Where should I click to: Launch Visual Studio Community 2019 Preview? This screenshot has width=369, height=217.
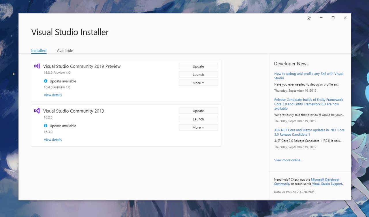[x=198, y=75]
